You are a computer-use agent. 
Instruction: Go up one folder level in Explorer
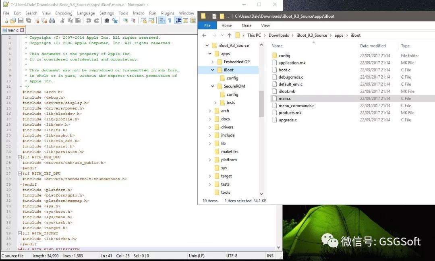tap(229, 35)
